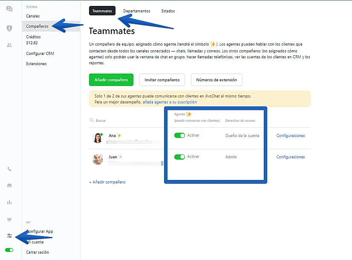Click the visitors shield icon in sidebar
The height and width of the screenshot is (260, 352).
click(9, 28)
